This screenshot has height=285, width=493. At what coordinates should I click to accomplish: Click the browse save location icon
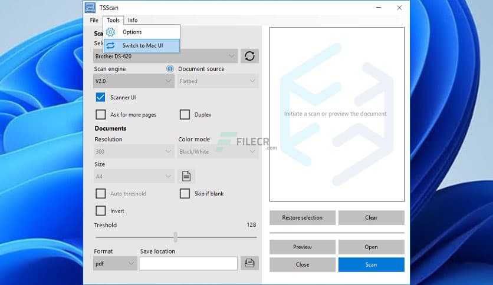click(x=249, y=263)
